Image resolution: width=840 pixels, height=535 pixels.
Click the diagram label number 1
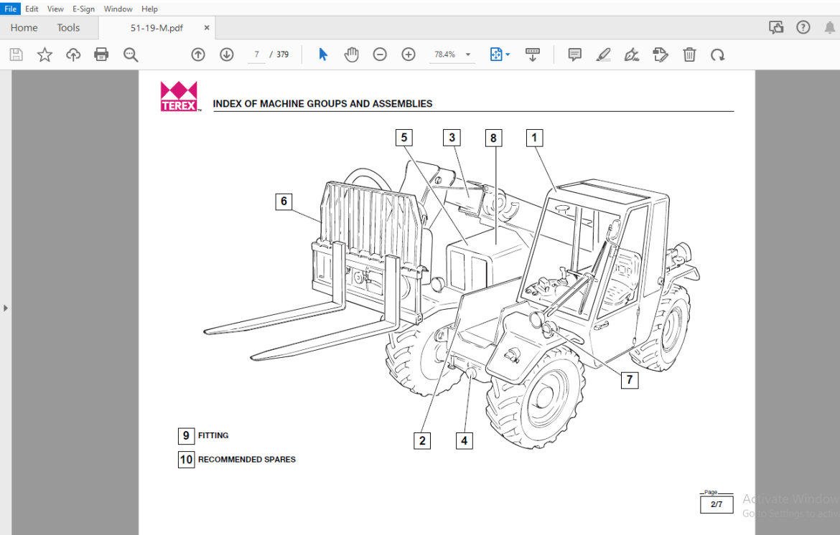click(535, 138)
